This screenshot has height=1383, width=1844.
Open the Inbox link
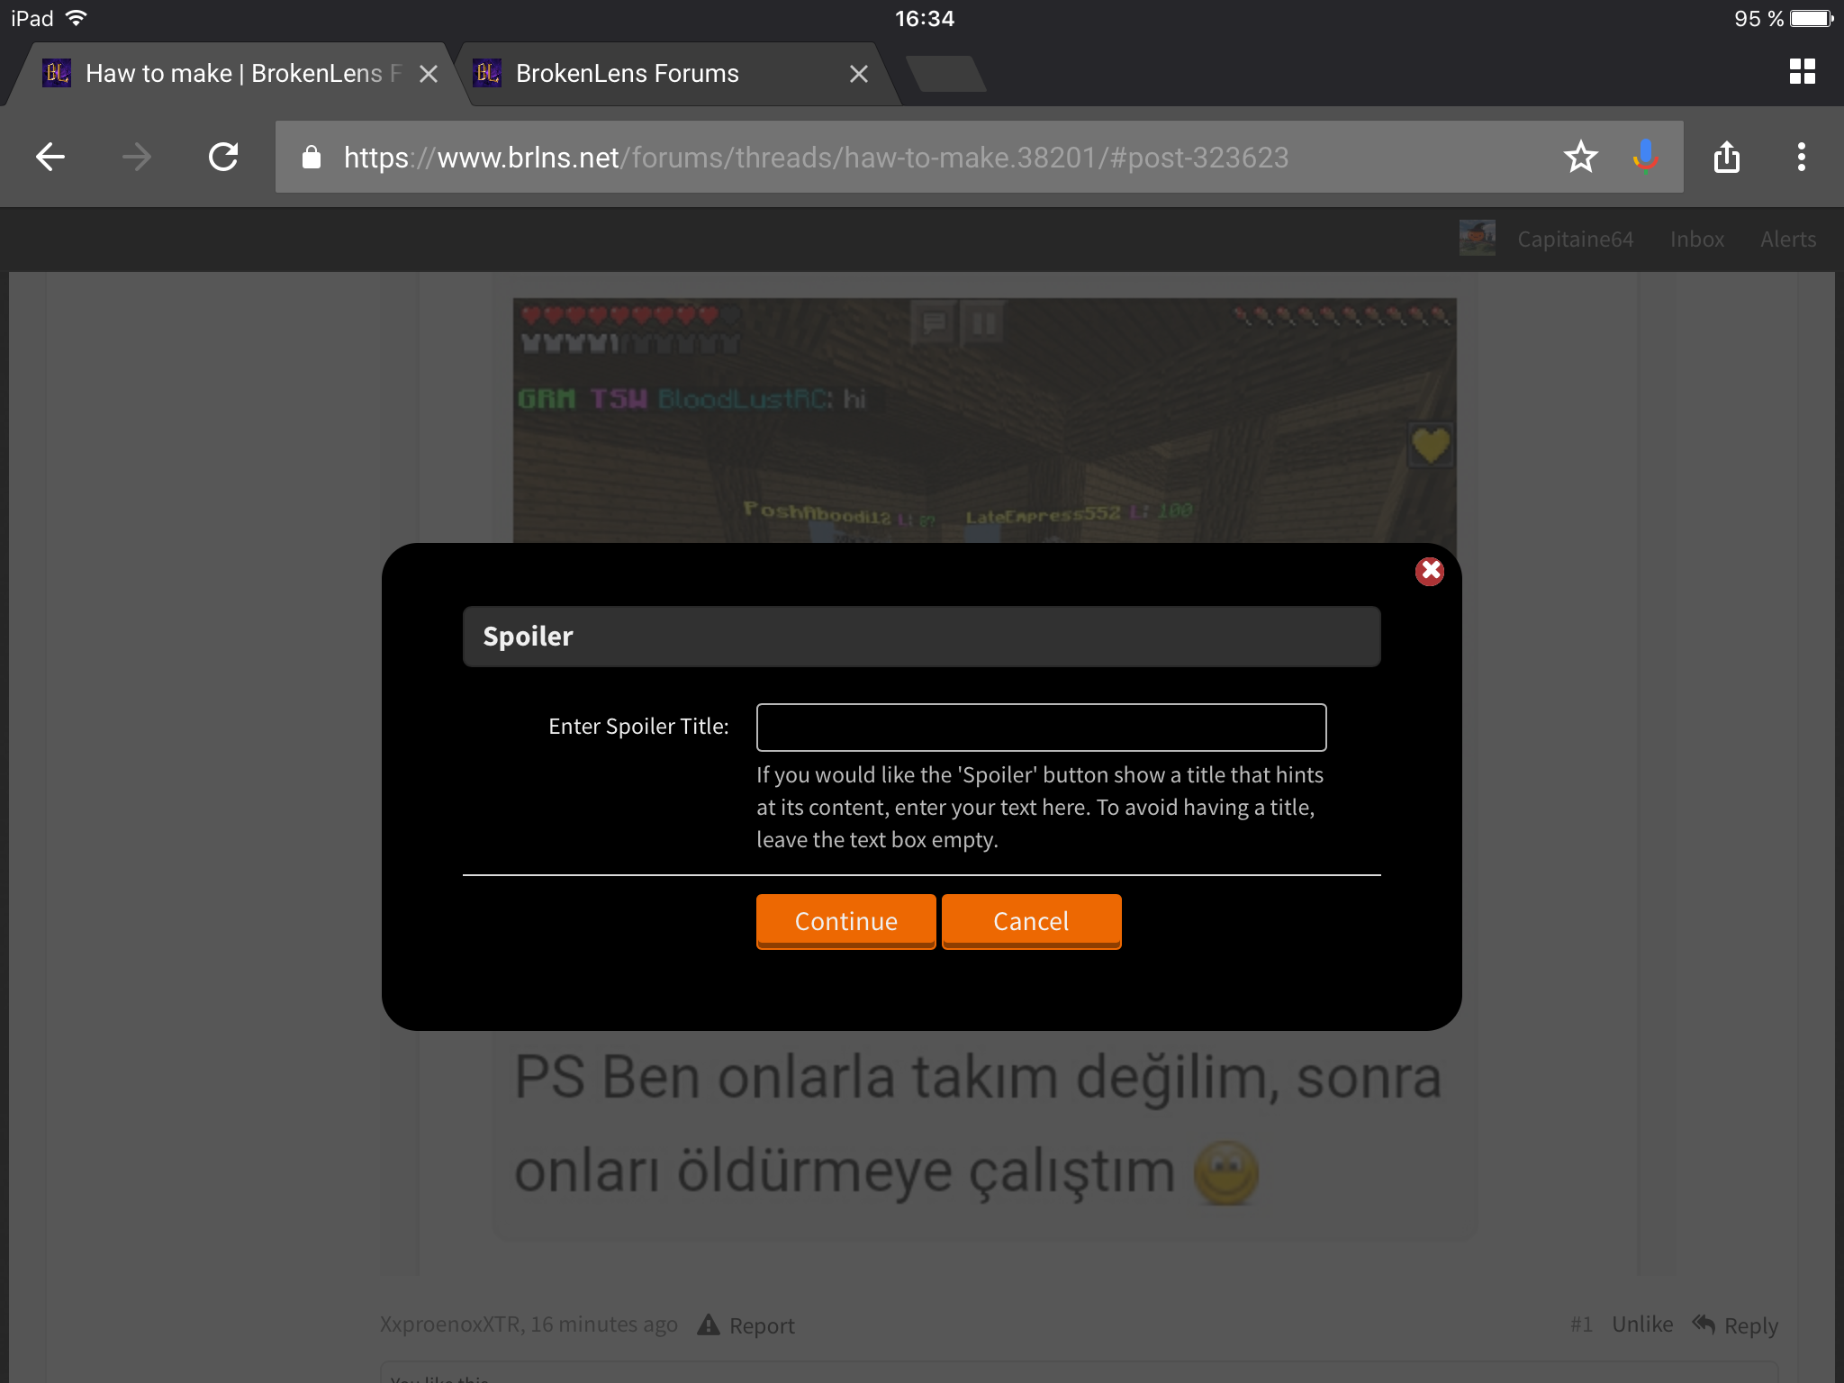click(1696, 240)
